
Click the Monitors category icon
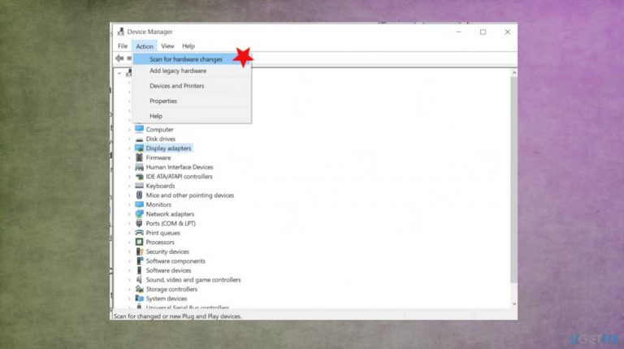click(x=139, y=205)
